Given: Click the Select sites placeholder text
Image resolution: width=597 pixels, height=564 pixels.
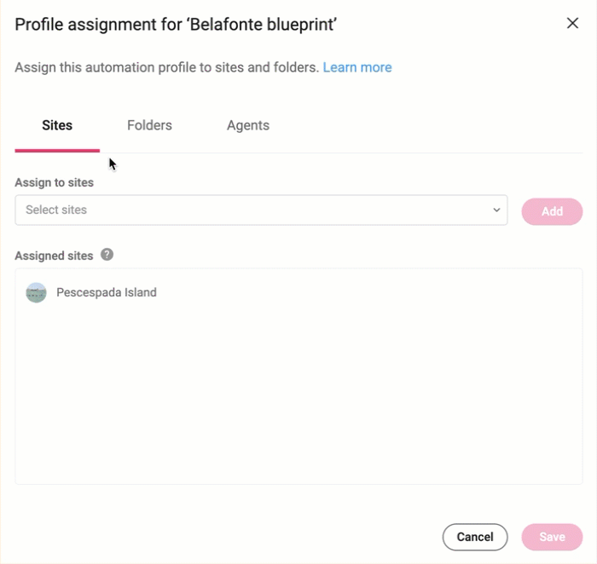Looking at the screenshot, I should point(56,210).
